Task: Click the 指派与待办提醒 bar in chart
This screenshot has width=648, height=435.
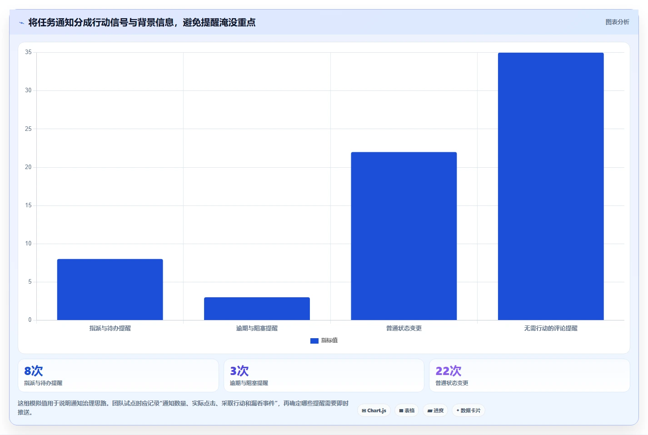Action: (110, 290)
